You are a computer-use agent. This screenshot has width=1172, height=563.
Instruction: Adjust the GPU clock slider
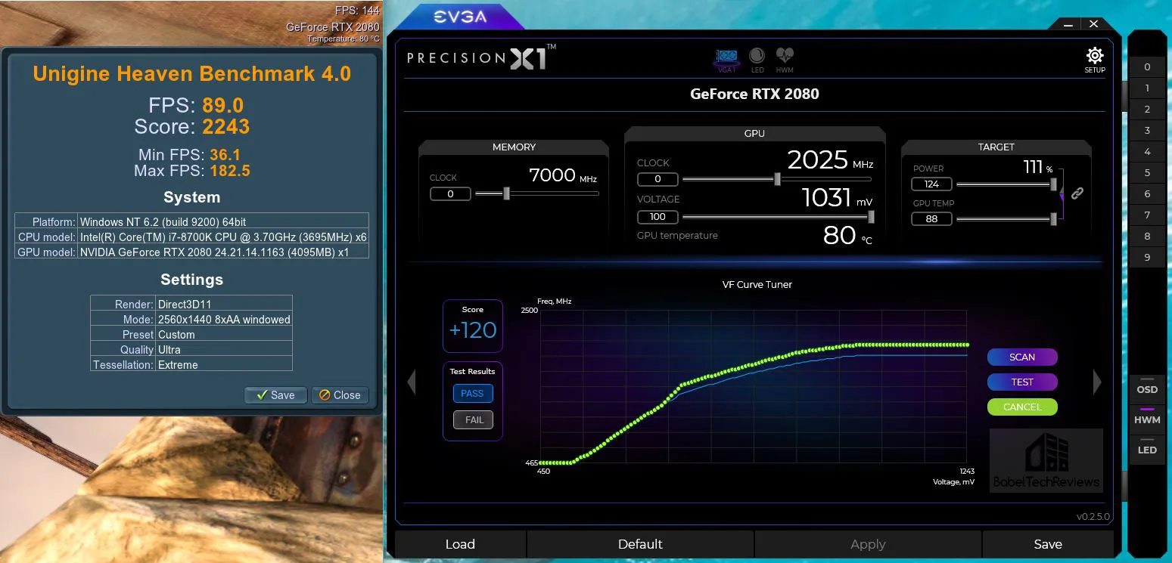776,179
